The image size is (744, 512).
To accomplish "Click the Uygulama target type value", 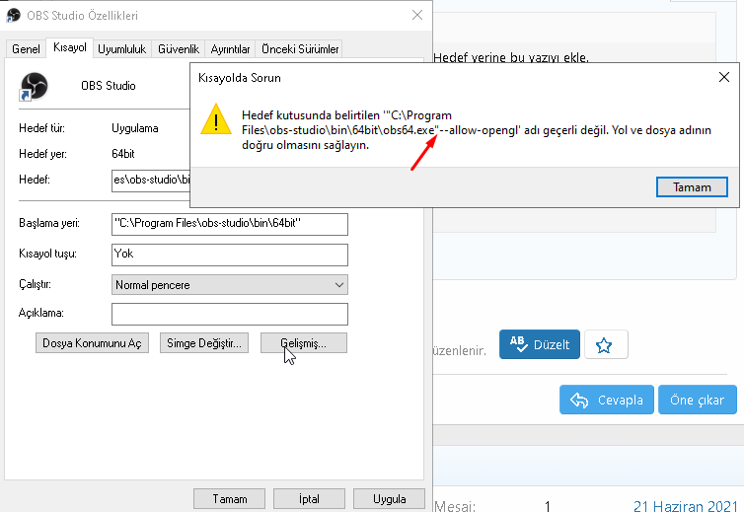I will point(135,128).
